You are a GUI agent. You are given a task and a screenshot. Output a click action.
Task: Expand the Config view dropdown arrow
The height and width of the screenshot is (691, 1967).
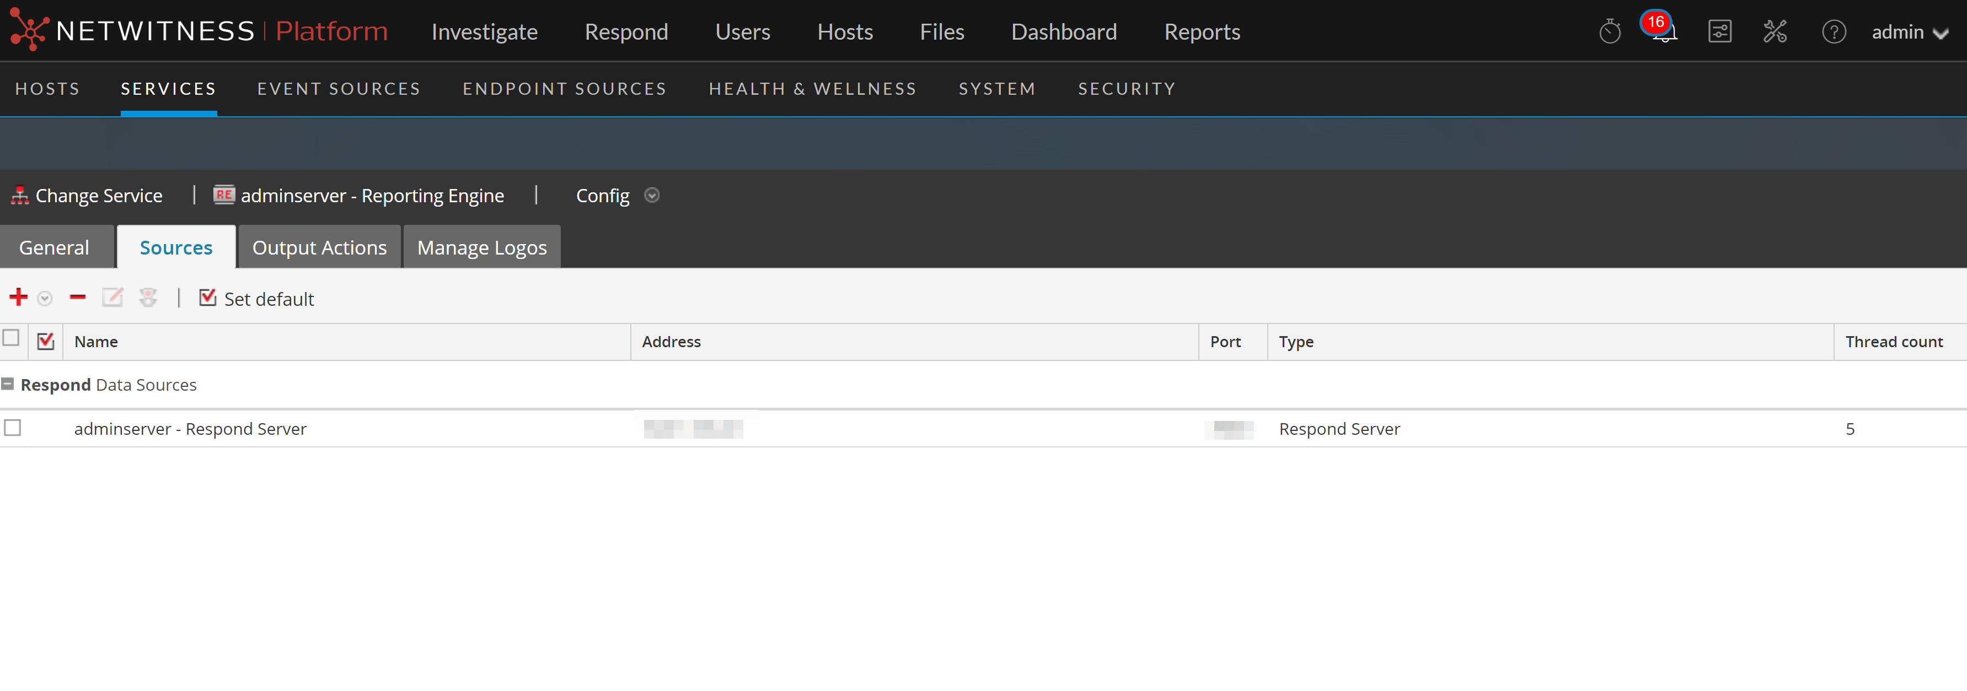click(651, 195)
